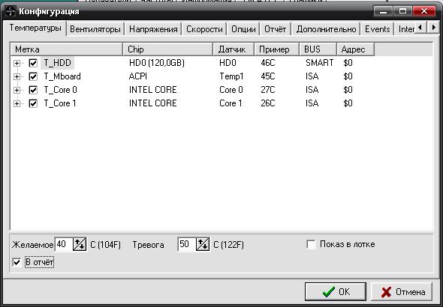Click the alarm temperature spinner arrows icon

(203, 244)
